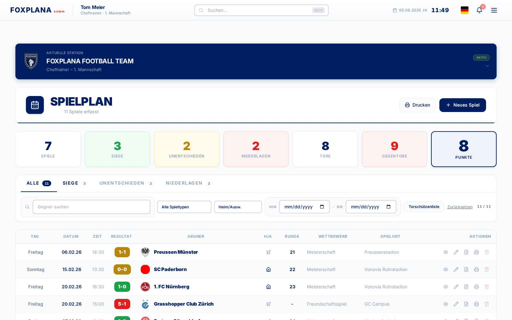Viewport: 512px width, 320px height.
Task: Edit the Preussen Münster match
Action: pos(456,252)
